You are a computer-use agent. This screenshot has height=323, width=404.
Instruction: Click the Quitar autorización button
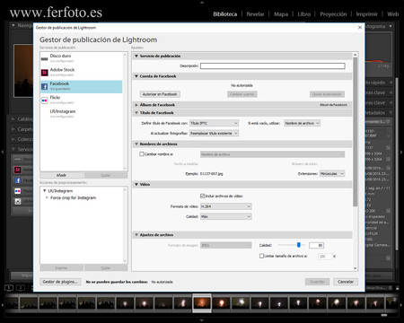click(x=327, y=94)
